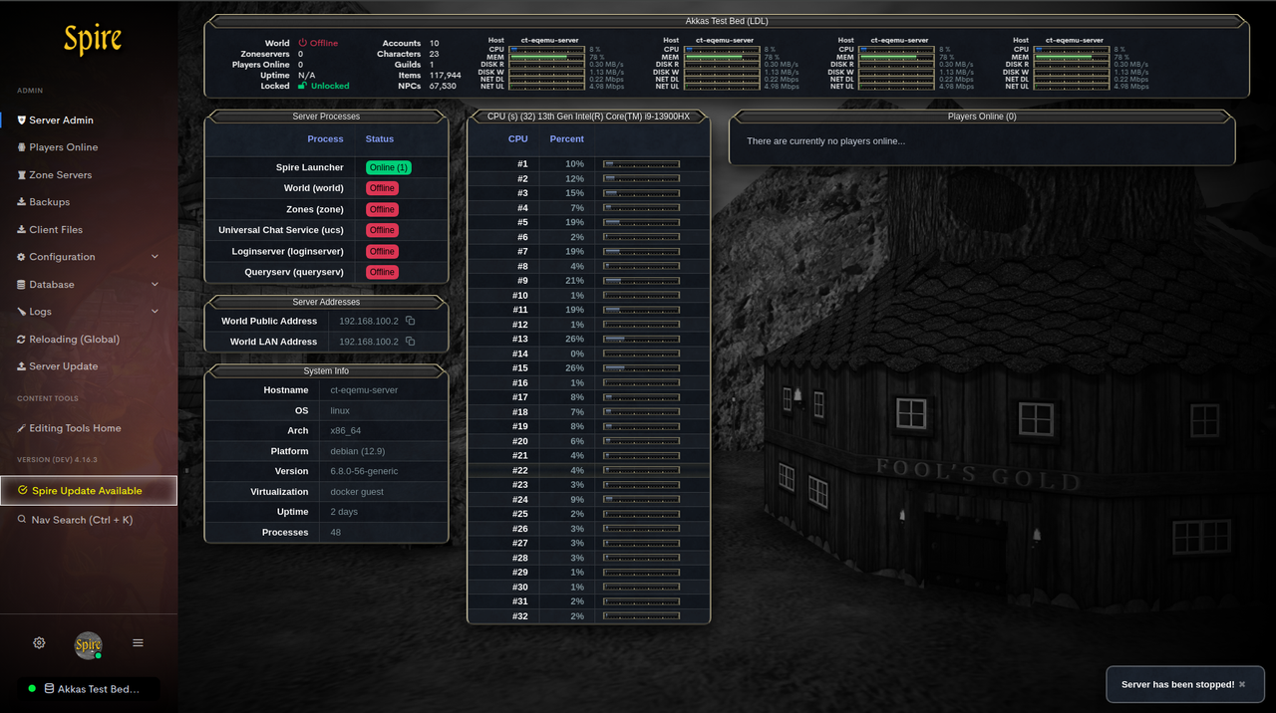1276x713 pixels.
Task: Click the Spire user avatar
Action: click(x=89, y=645)
